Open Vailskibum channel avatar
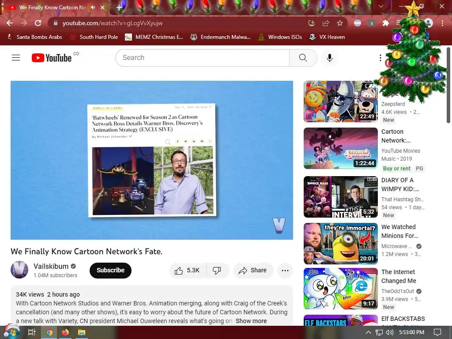 pos(19,270)
